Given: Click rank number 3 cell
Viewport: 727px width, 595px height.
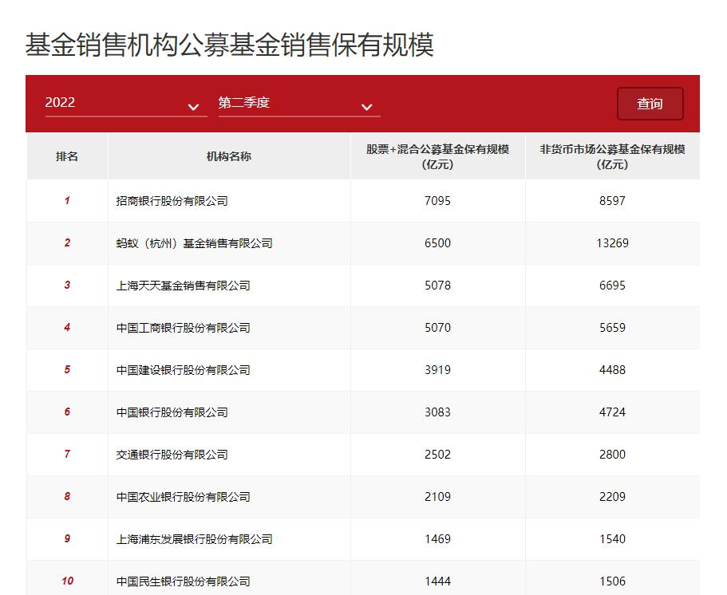Looking at the screenshot, I should [x=67, y=285].
